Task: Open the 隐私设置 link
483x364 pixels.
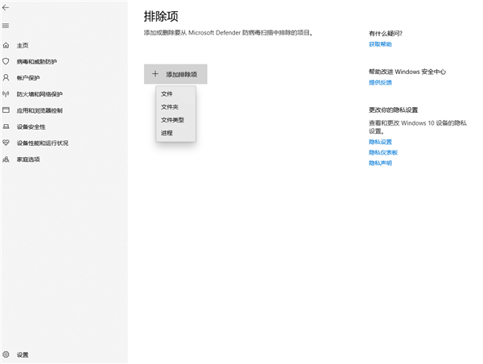Action: [x=380, y=142]
